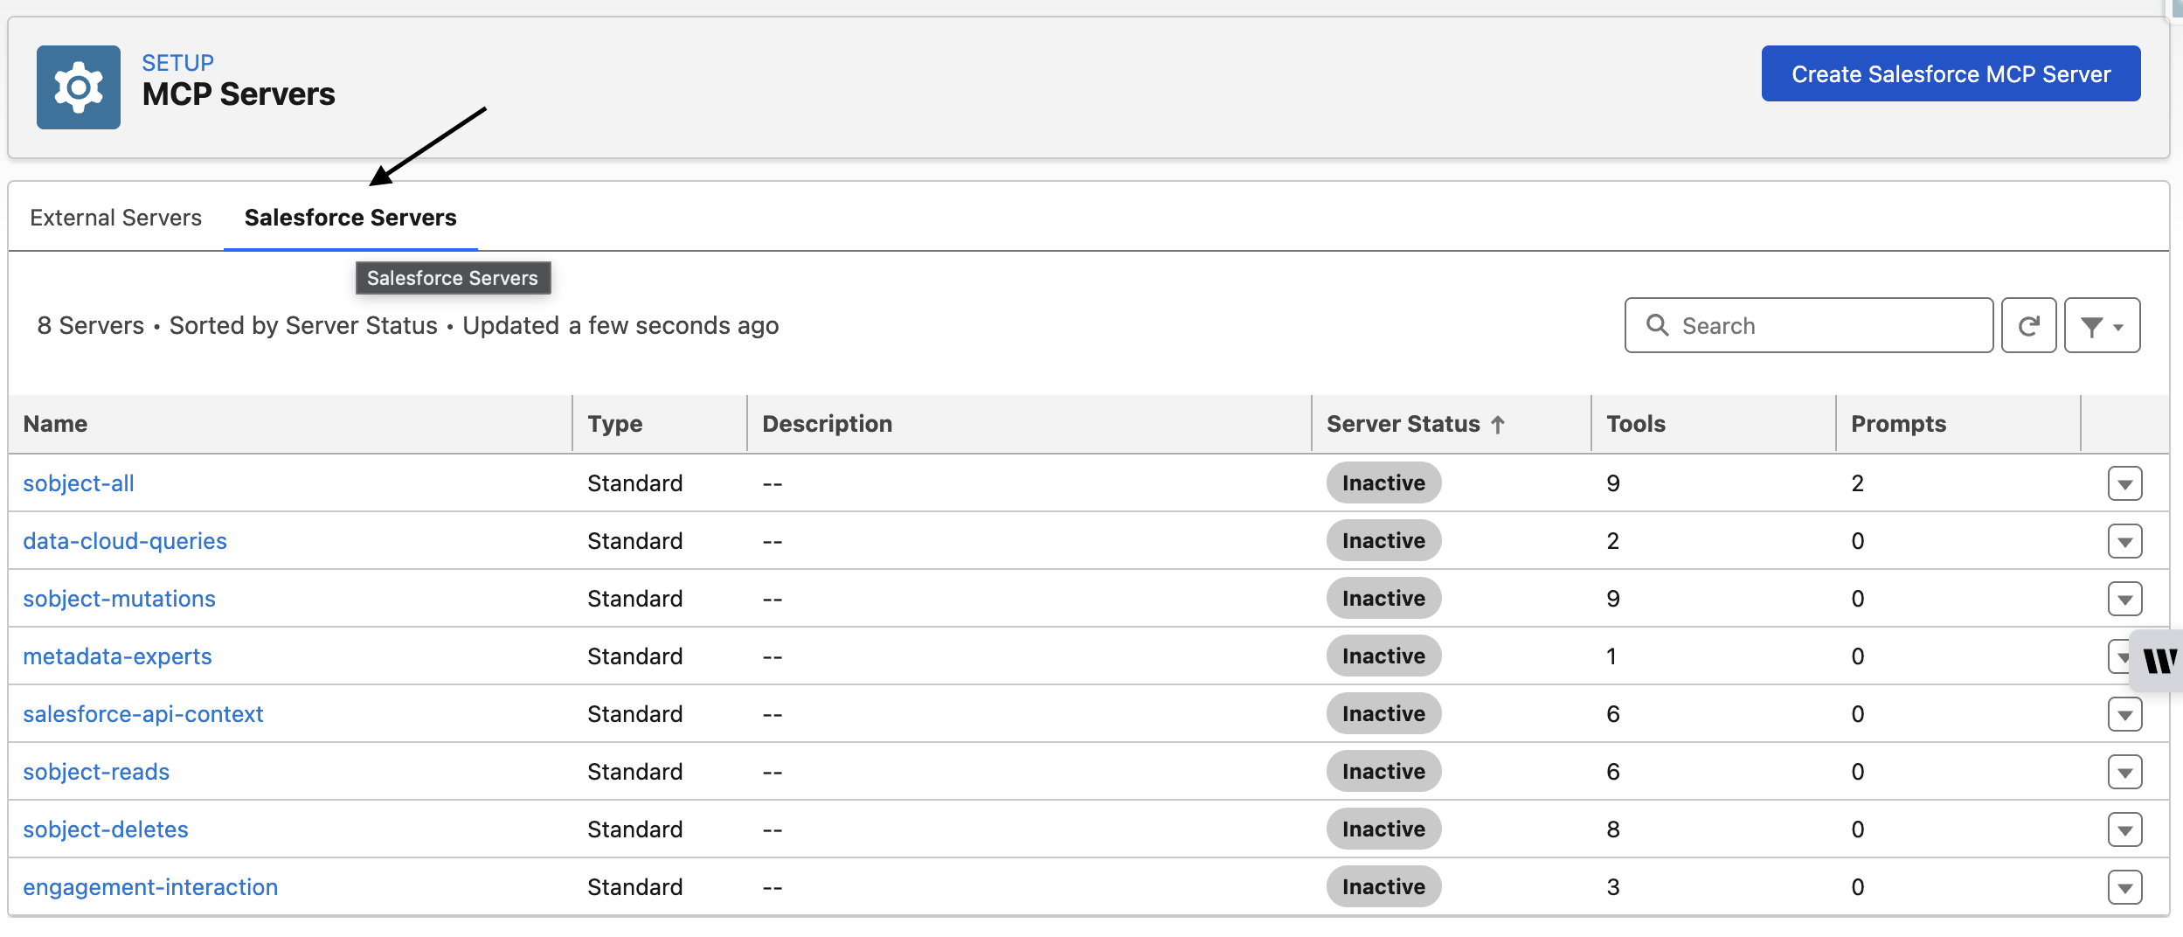
Task: Open the engagement-interaction server link
Action: 150,886
